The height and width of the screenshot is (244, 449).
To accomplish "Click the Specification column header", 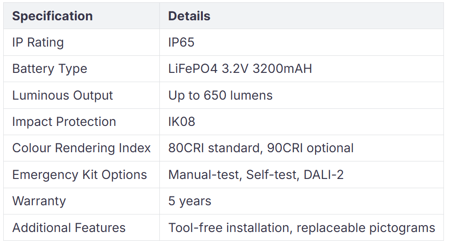I will [x=52, y=16].
